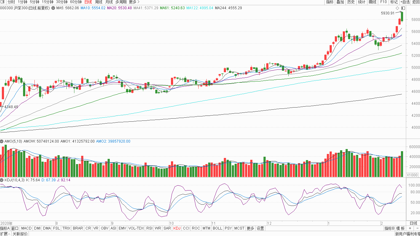Switch indicator to VR
The height and width of the screenshot is (236, 420).
point(96,228)
